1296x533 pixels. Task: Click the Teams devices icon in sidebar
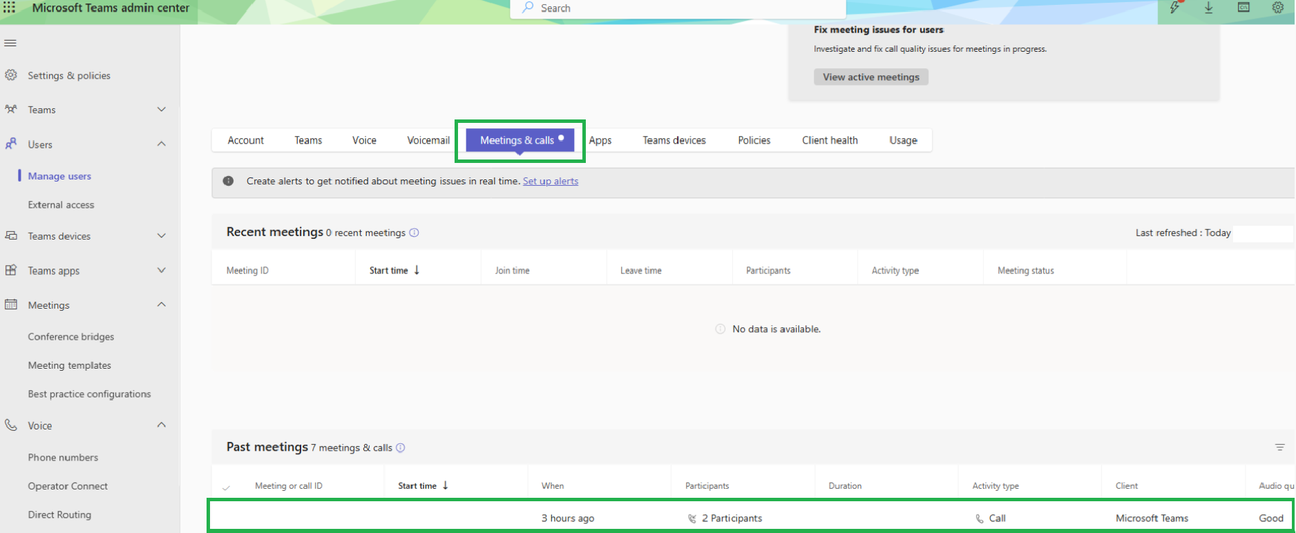pos(11,235)
